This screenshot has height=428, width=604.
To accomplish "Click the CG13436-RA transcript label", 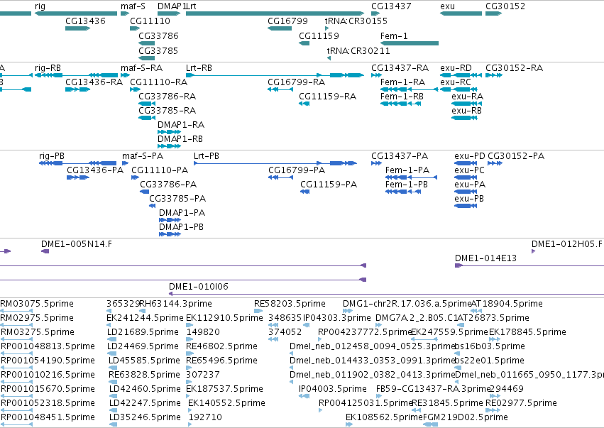I will point(94,82).
